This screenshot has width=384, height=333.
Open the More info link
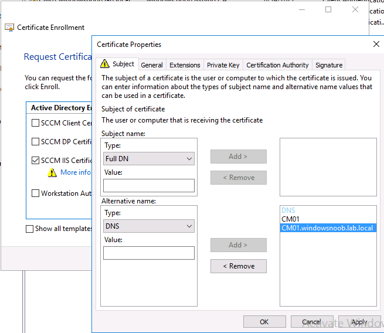[x=76, y=172]
